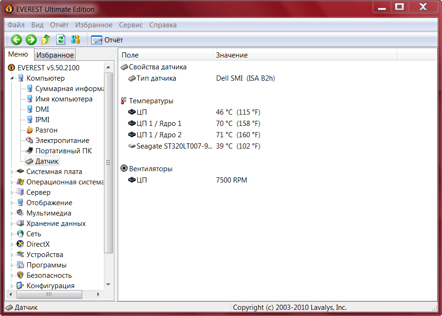Expand the Конфигурация node

point(12,286)
